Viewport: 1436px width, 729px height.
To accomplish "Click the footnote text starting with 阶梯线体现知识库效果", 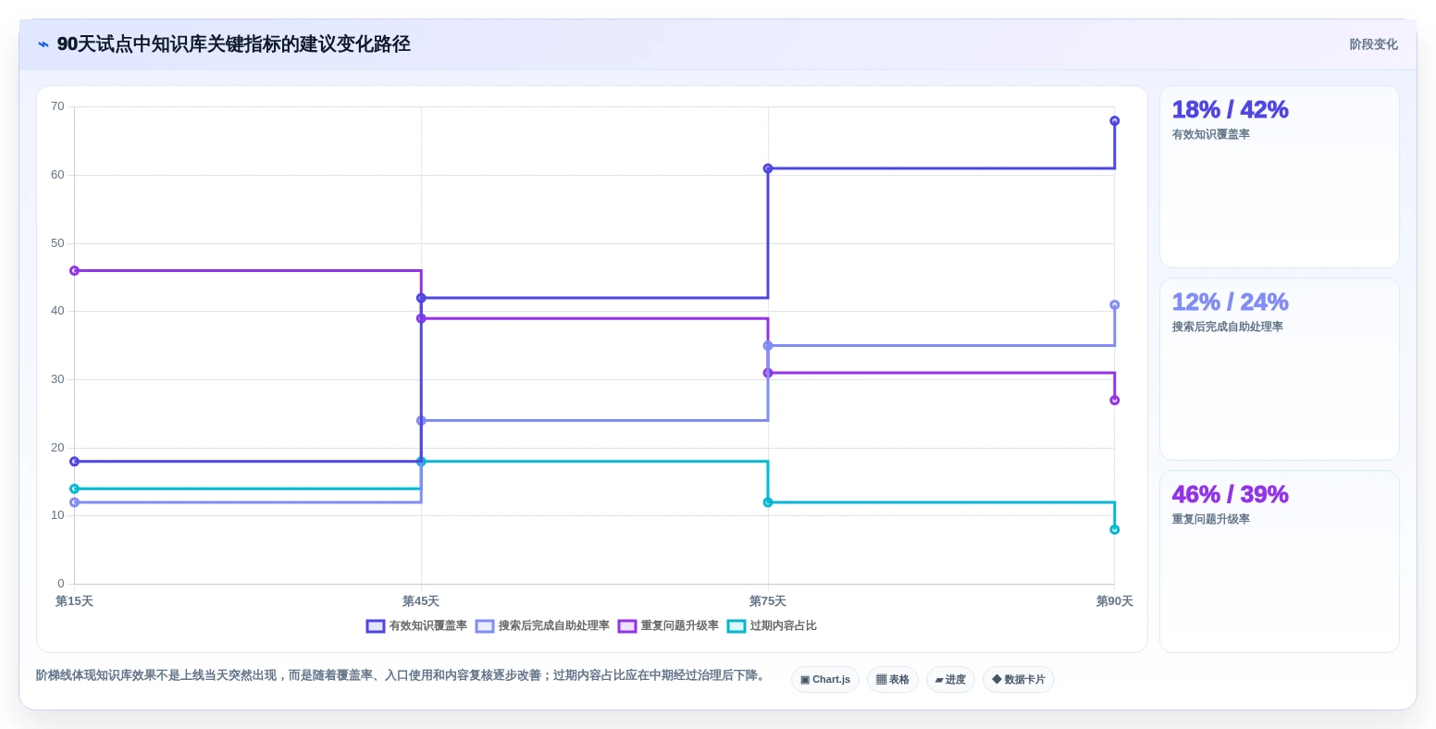I will 403,675.
